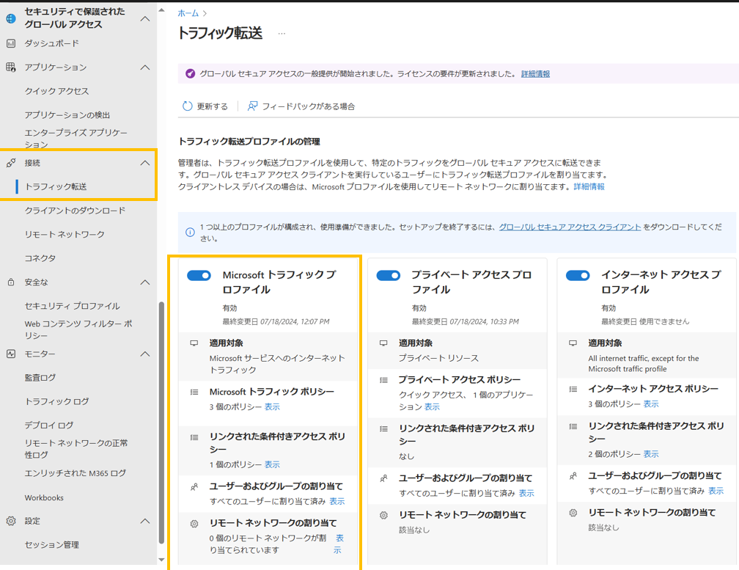Open the グローバル セキュア アクセス クライアント link
Screen dimensions: 739x570
[570, 227]
